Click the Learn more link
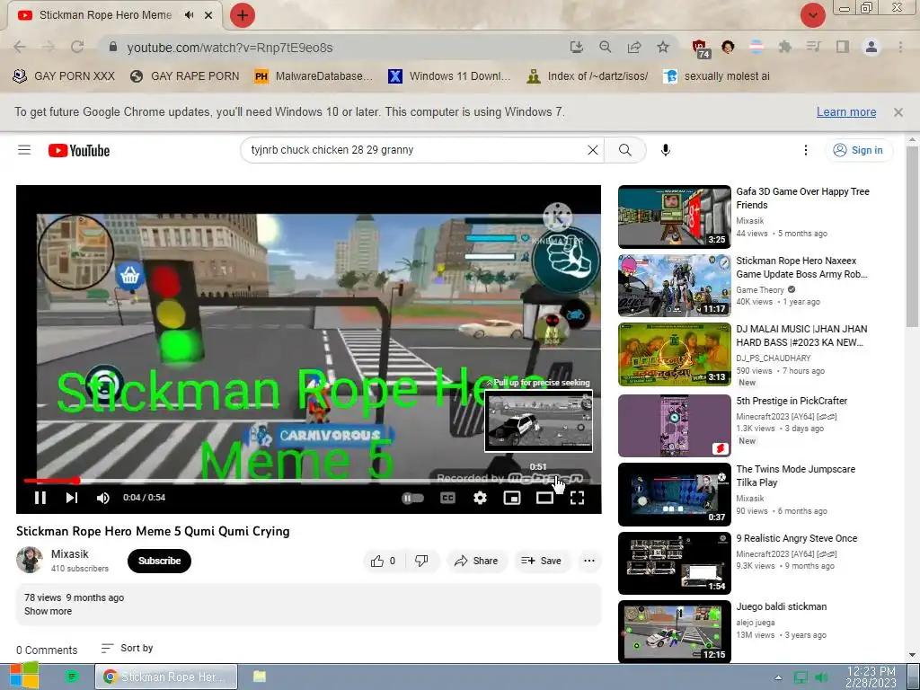Screen dimensions: 920x690 coord(846,112)
